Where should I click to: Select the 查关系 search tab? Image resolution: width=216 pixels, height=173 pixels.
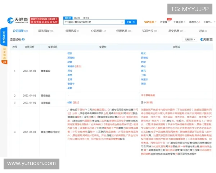pos(86,18)
